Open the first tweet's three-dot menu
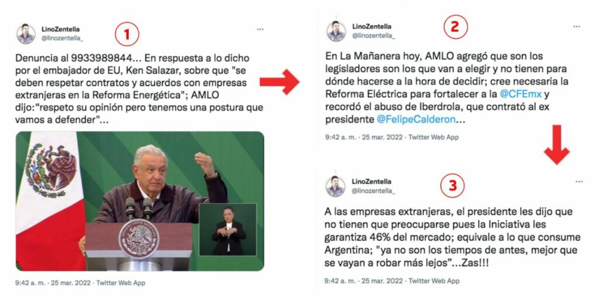This screenshot has height=304, width=599. [x=260, y=29]
